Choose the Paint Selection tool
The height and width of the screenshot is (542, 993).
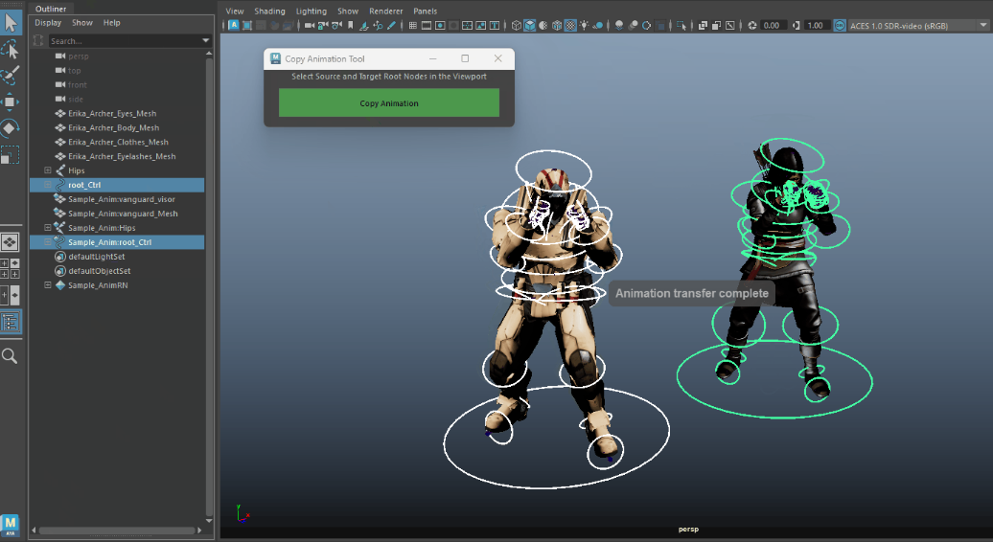pos(11,76)
